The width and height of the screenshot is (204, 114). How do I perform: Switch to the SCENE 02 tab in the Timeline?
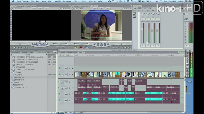(82, 53)
